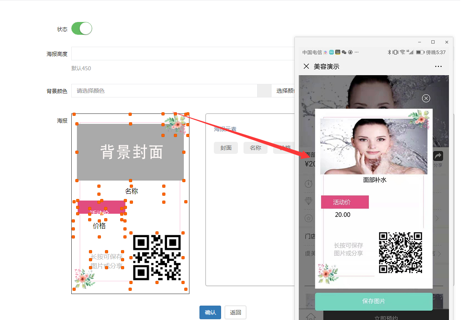Viewport: 465px width, 320px height.
Task: Add the 封面 element to the poster
Action: pos(225,148)
